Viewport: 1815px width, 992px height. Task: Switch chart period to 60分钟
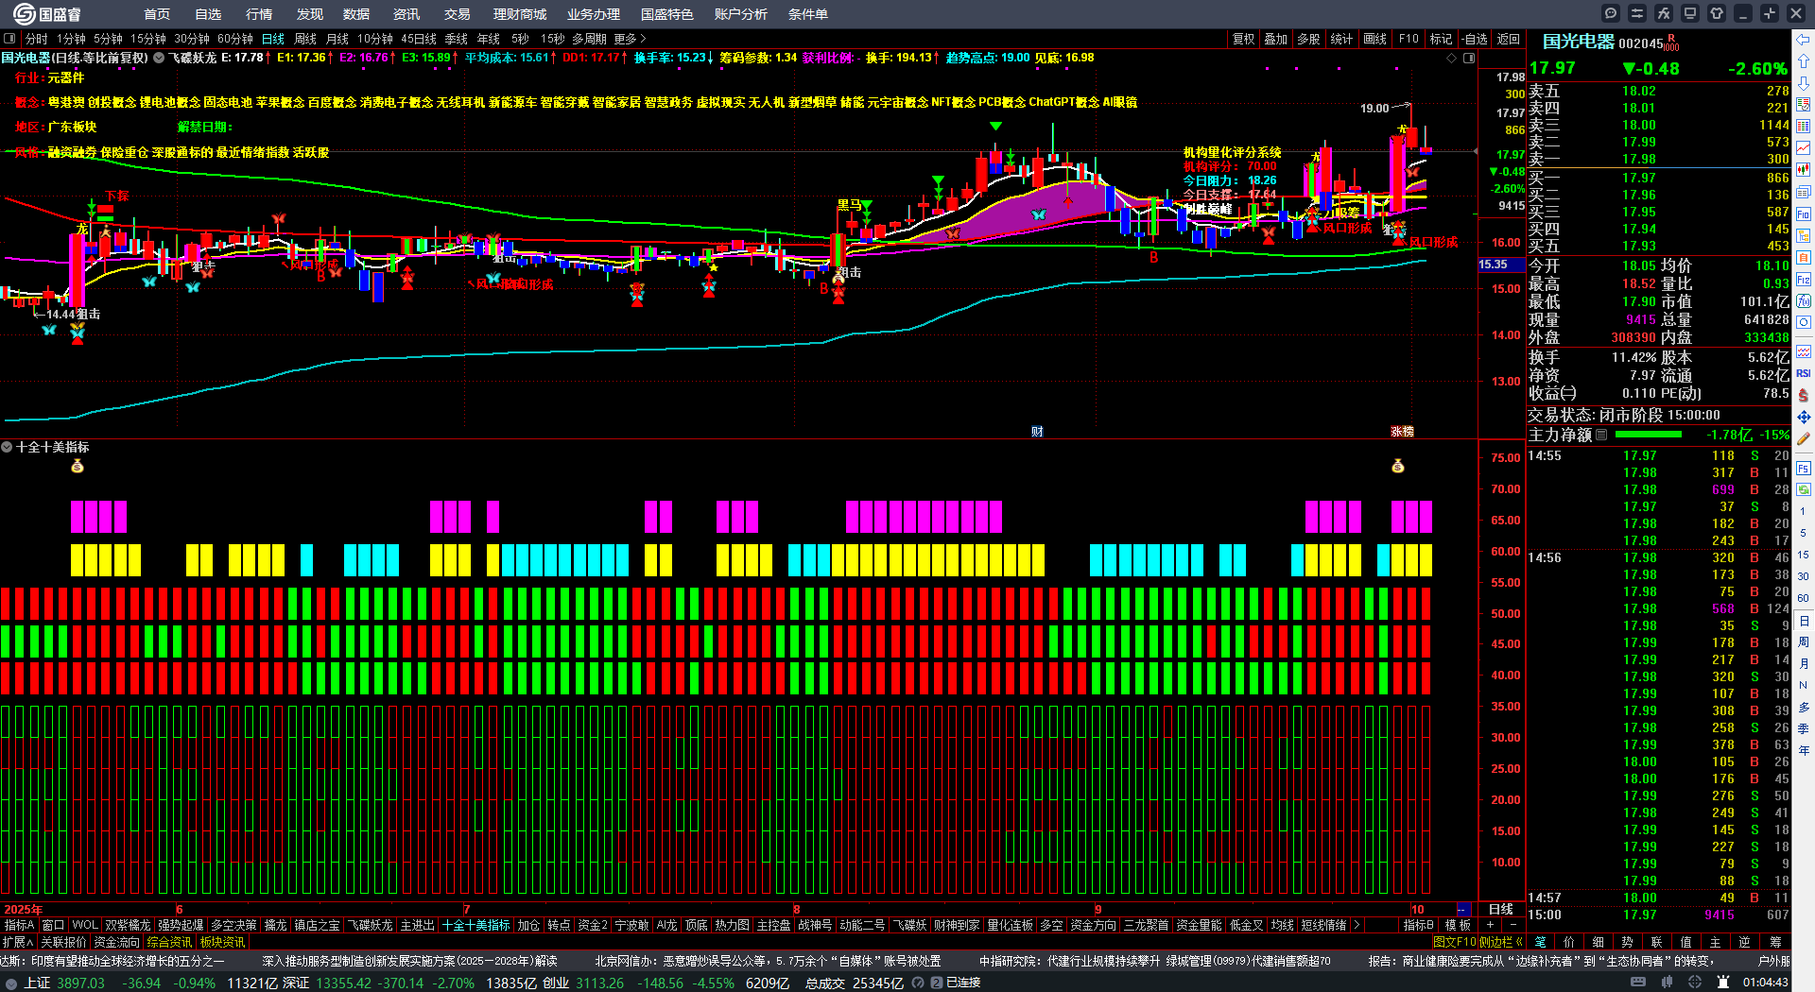[235, 39]
